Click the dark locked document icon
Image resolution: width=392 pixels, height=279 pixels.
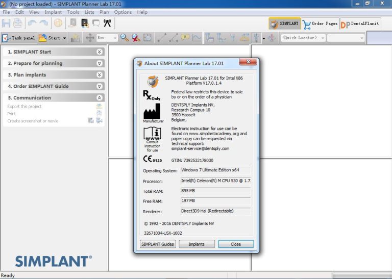[85, 23]
